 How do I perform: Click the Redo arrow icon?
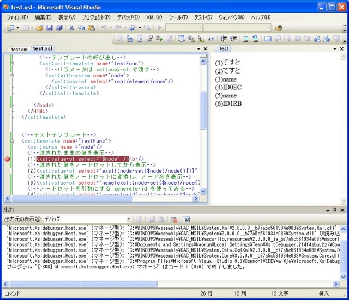[118, 28]
